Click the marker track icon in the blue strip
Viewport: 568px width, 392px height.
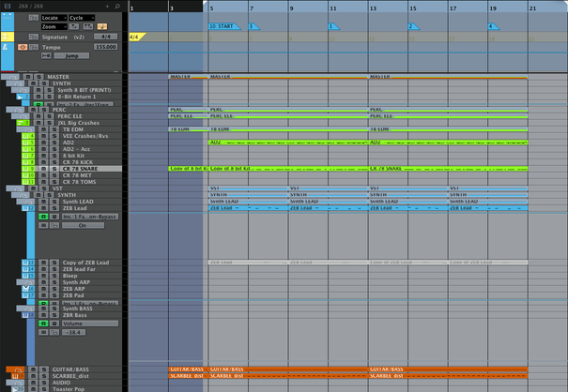(8, 16)
